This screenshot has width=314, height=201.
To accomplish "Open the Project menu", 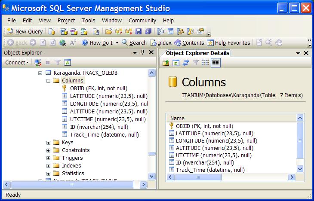I will [66, 20].
